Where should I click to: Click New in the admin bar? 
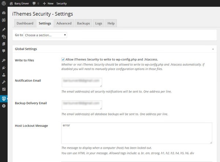(x=51, y=4)
